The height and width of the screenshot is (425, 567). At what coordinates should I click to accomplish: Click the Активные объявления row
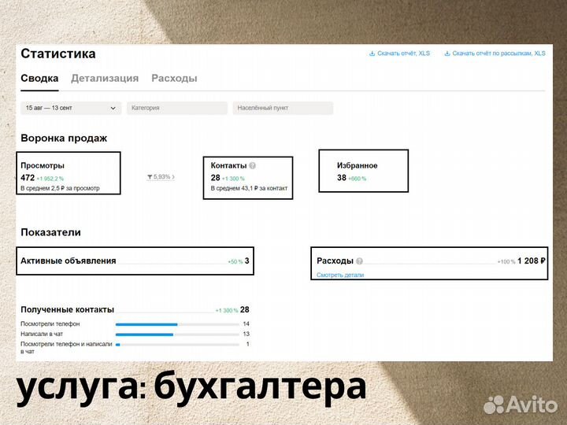(135, 261)
